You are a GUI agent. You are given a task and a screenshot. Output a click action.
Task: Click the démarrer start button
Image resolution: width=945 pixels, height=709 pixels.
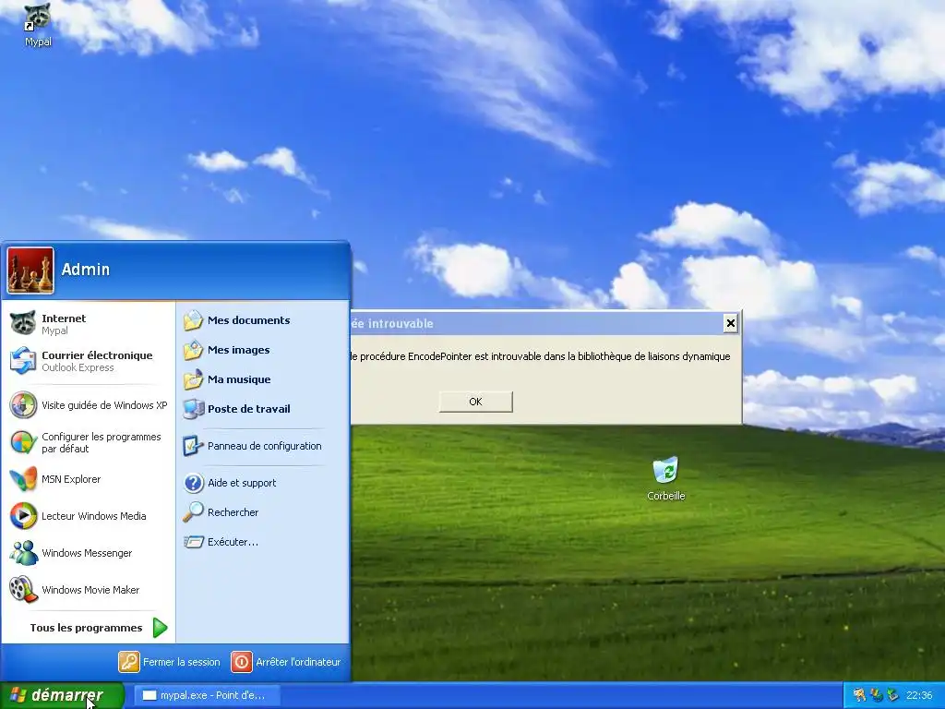[x=62, y=695]
